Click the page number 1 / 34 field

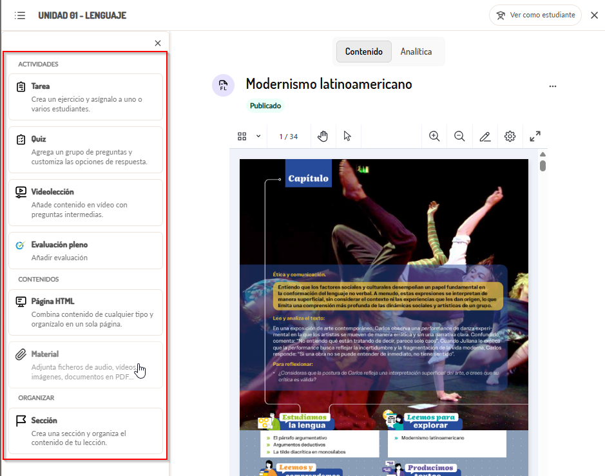(x=289, y=137)
